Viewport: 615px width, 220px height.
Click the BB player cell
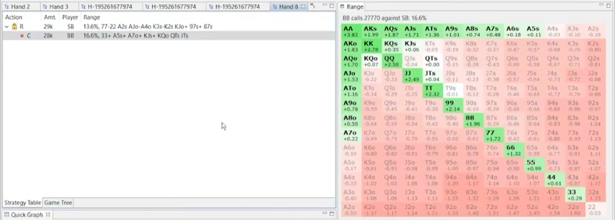[71, 36]
